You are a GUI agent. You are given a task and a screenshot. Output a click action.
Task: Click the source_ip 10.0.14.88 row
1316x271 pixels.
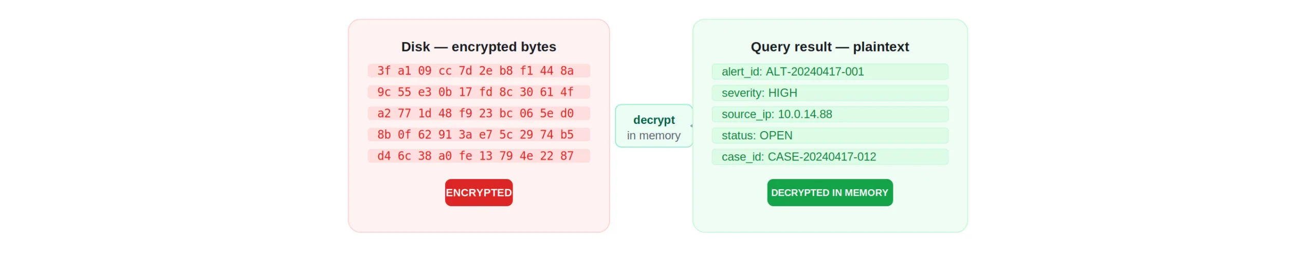click(x=830, y=114)
